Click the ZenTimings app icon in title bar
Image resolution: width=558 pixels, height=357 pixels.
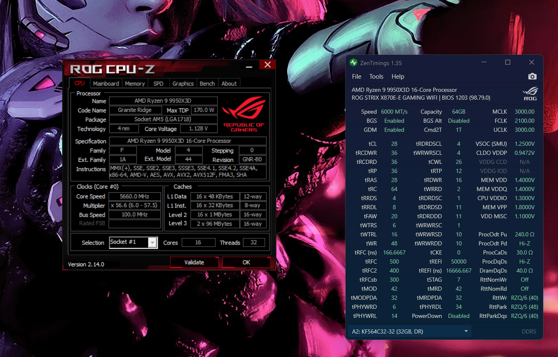click(353, 63)
